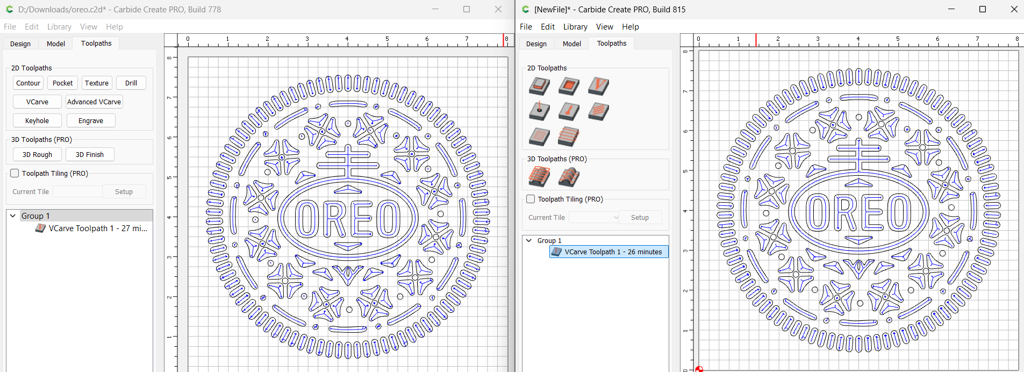The width and height of the screenshot is (1024, 372).
Task: Open the Edit menu in NewFile window
Action: [548, 26]
